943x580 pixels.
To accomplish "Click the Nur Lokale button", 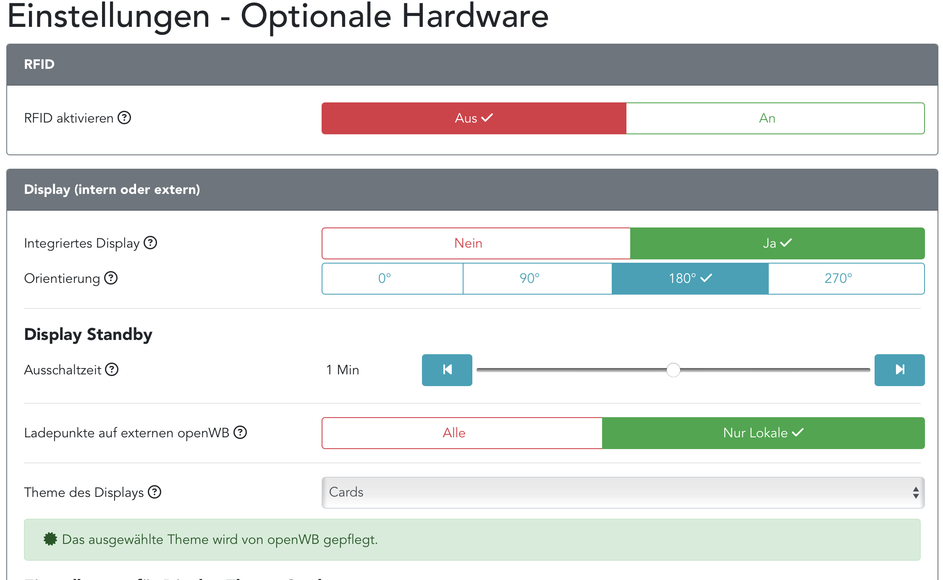I will tap(763, 433).
